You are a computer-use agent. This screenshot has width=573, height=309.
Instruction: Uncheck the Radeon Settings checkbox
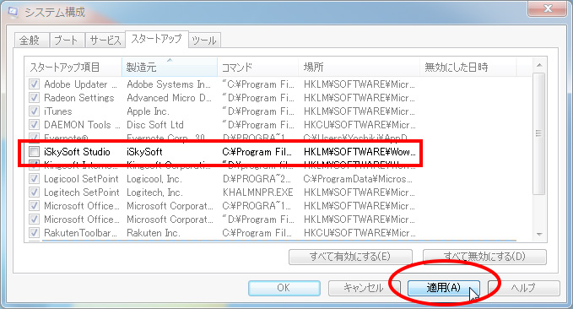(x=34, y=98)
